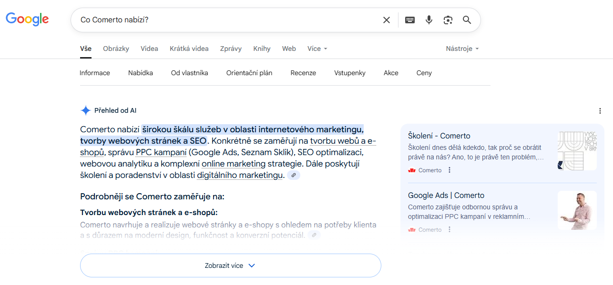Viewport: 613px width, 285px height.
Task: Select the Vstupenky filter
Action: (x=350, y=73)
